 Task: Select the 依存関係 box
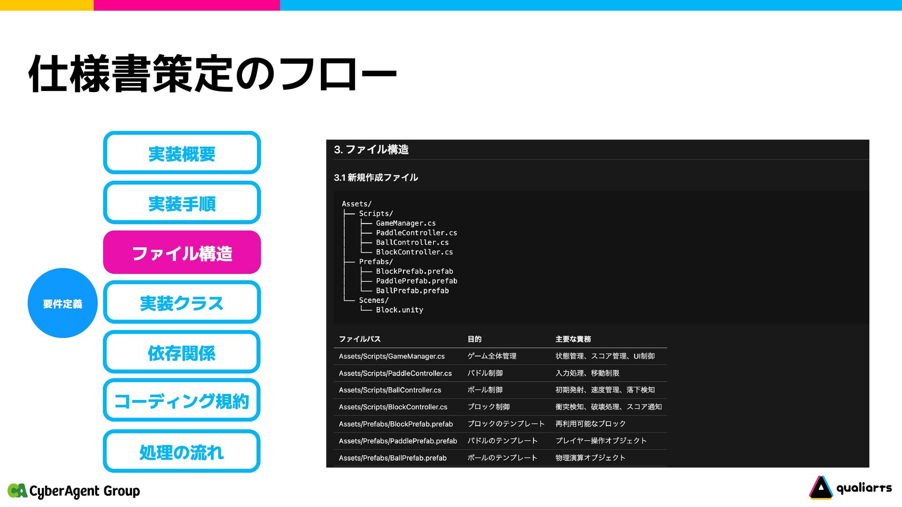coord(182,352)
